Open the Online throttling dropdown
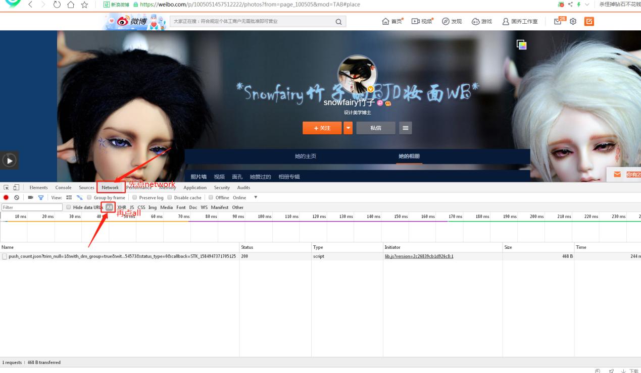The height and width of the screenshot is (373, 641). [241, 197]
